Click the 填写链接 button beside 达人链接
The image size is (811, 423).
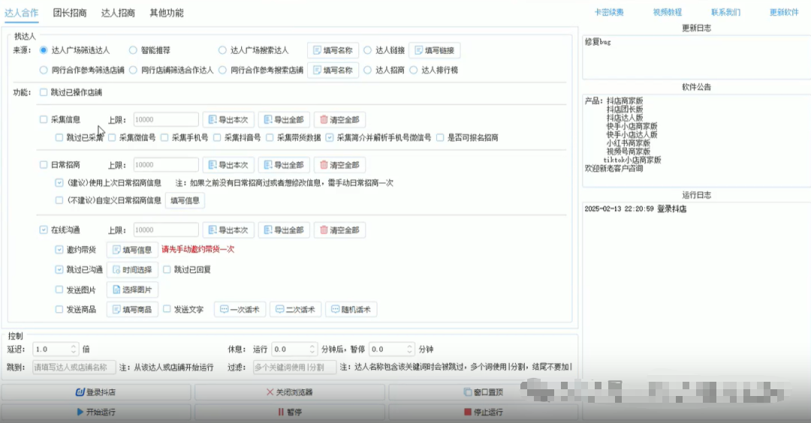click(435, 50)
